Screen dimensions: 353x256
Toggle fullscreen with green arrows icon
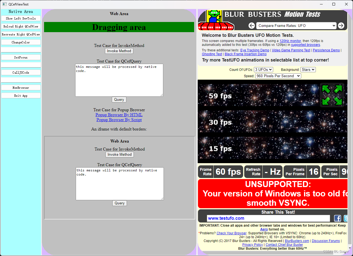point(332,95)
